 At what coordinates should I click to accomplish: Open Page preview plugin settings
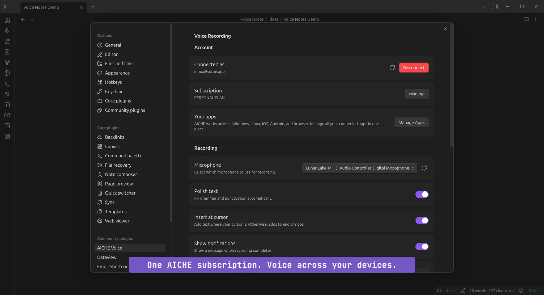[130, 184]
